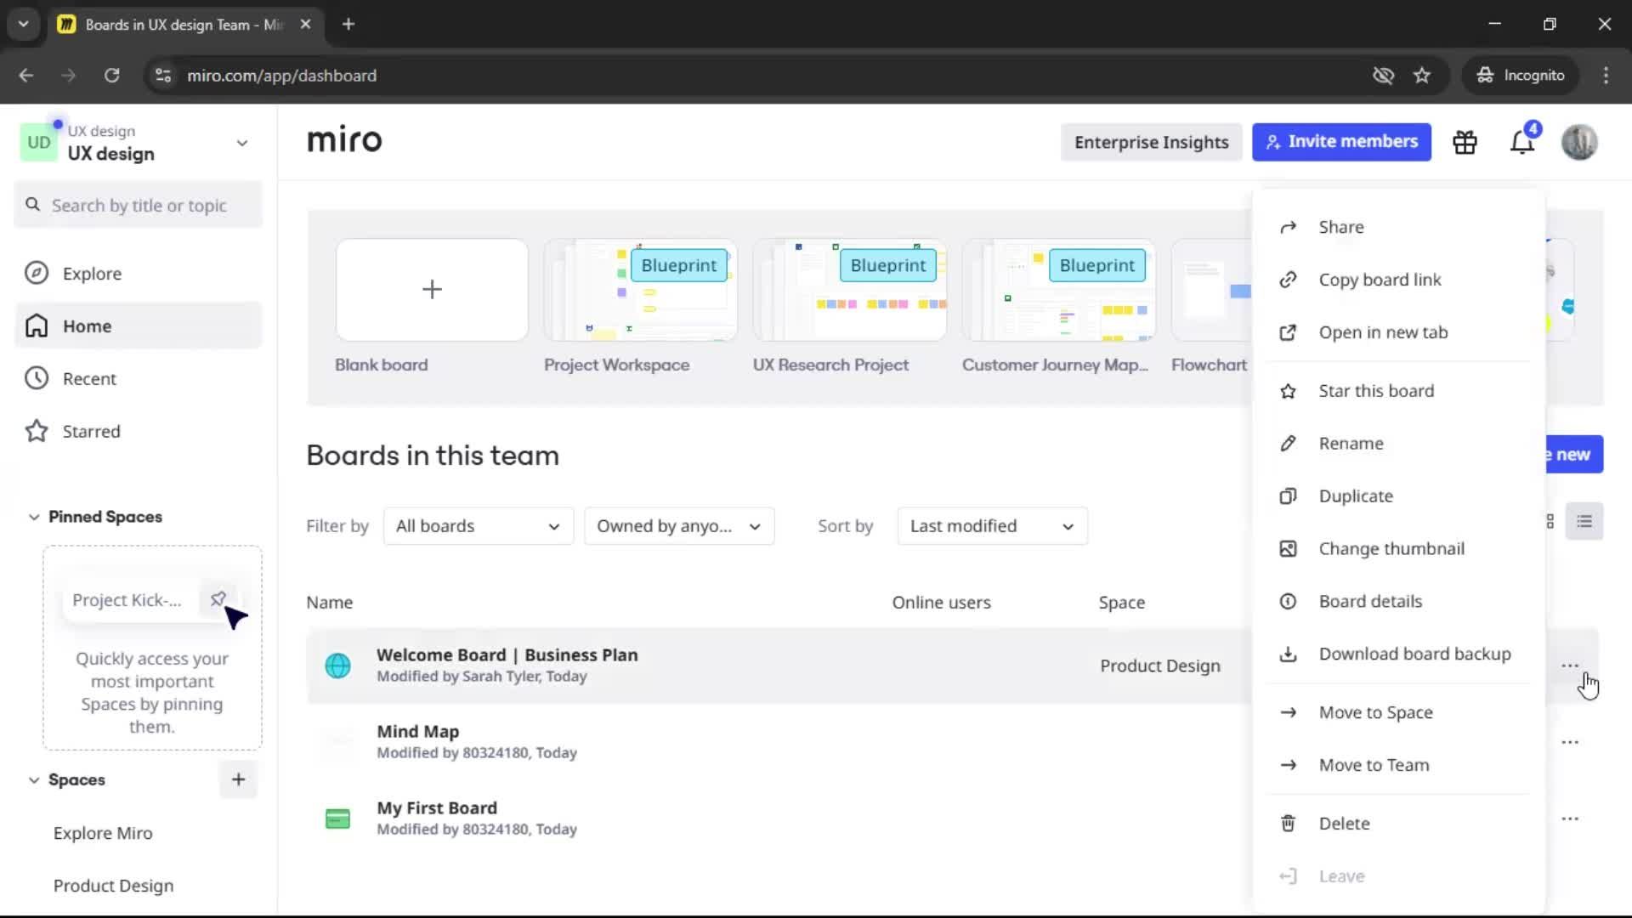Bookmark this page with the star icon
The image size is (1632, 918).
1422,76
